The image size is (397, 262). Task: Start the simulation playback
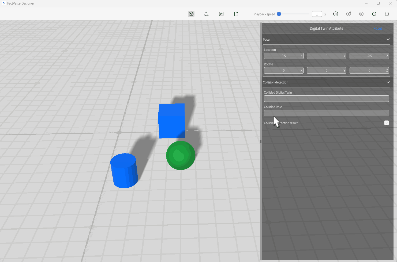(361, 14)
